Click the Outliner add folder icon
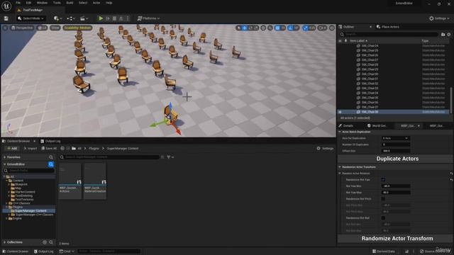 443,35
